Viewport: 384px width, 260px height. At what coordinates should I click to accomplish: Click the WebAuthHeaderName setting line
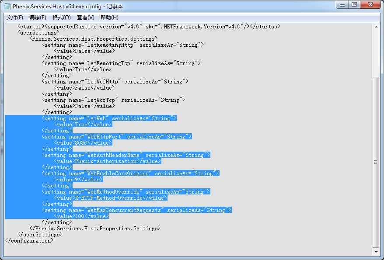click(x=126, y=155)
